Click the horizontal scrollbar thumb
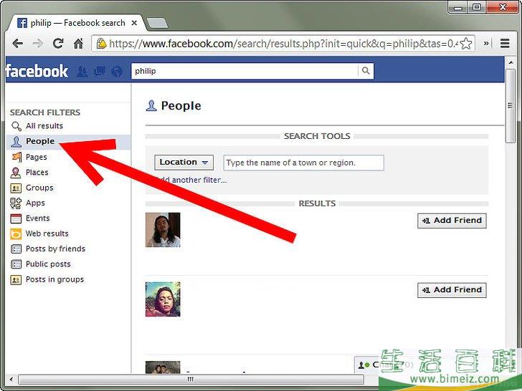 [x=191, y=379]
